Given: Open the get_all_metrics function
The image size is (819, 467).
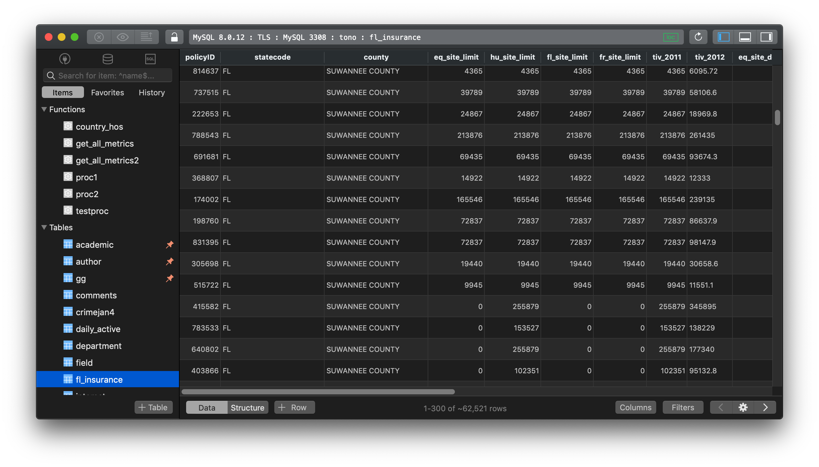Looking at the screenshot, I should 104,143.
